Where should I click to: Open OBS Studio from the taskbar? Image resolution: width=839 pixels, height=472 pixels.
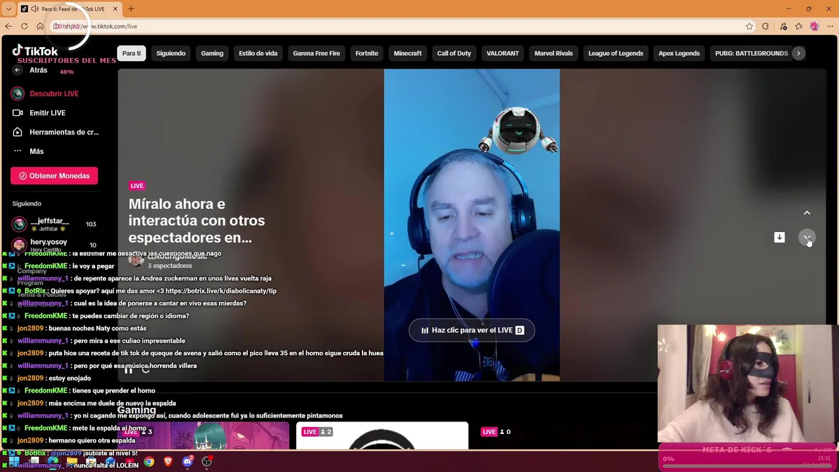(x=206, y=462)
